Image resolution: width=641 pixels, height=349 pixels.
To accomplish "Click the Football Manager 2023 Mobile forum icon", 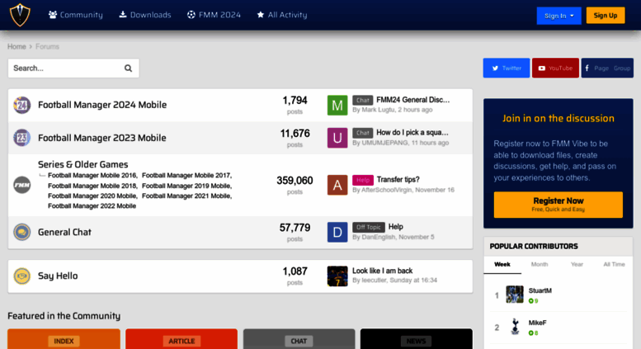I will pyautogui.click(x=22, y=138).
